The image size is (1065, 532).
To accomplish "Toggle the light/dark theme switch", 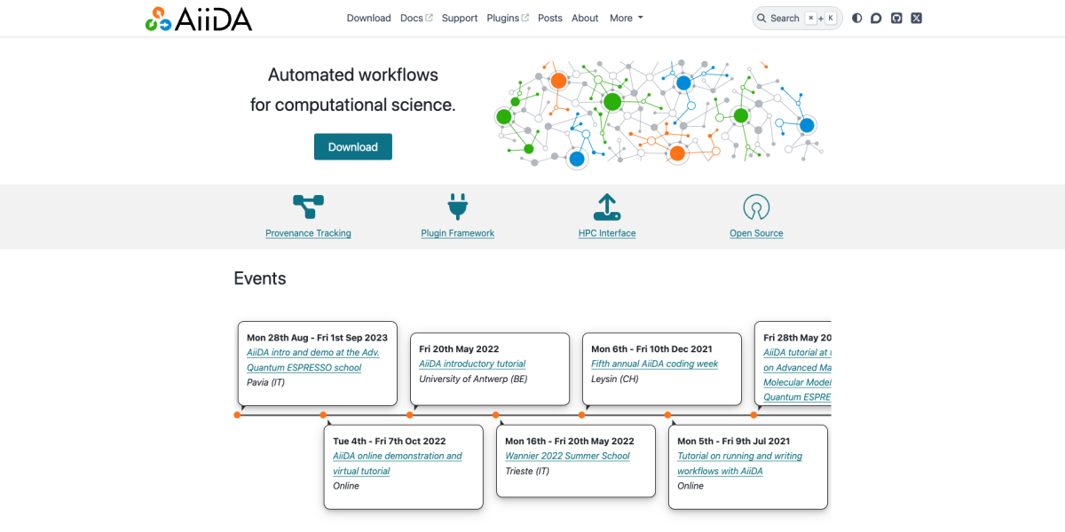I will [x=856, y=18].
